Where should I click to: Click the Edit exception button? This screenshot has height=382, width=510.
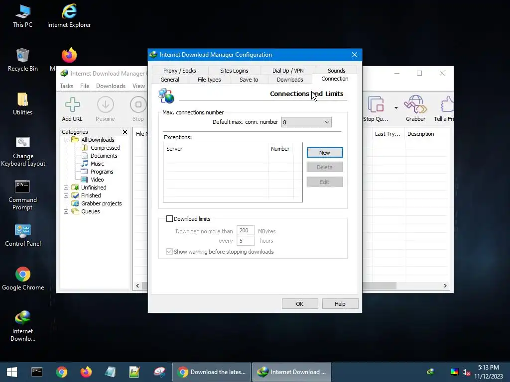[325, 182]
